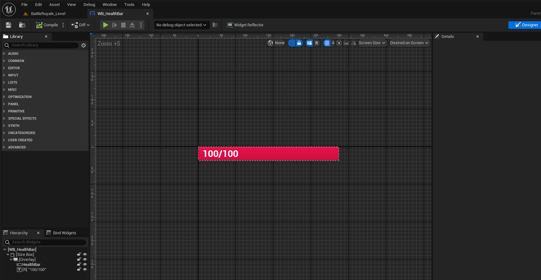Start Play in editor
This screenshot has height=280, width=541.
click(106, 25)
